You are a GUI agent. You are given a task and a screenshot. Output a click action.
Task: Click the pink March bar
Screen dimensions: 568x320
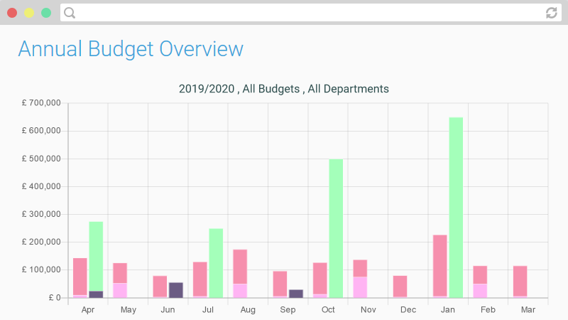(520, 281)
